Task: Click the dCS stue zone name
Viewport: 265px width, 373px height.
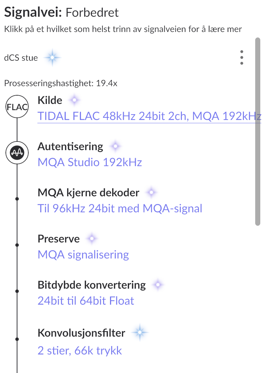Action: 21,58
